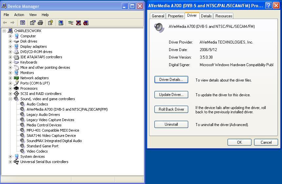
Task: Click the Forward arrow toolbar icon
Action: 12,23
